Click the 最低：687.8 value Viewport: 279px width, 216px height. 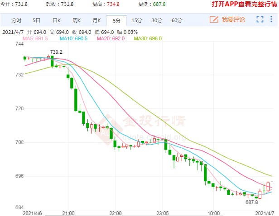point(152,4)
